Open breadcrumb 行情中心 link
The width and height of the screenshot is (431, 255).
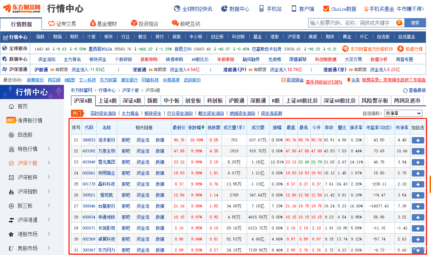click(107, 91)
